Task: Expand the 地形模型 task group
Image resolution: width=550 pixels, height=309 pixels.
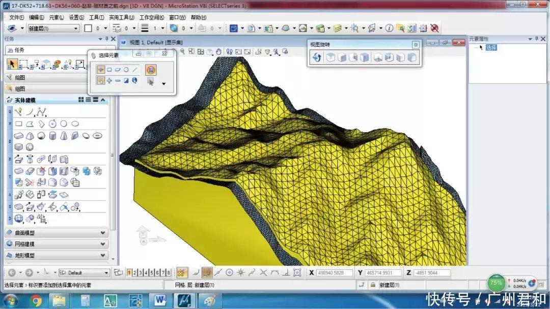Action: coord(103,255)
